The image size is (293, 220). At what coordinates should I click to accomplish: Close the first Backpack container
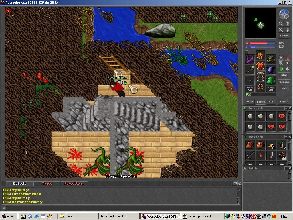(x=290, y=108)
